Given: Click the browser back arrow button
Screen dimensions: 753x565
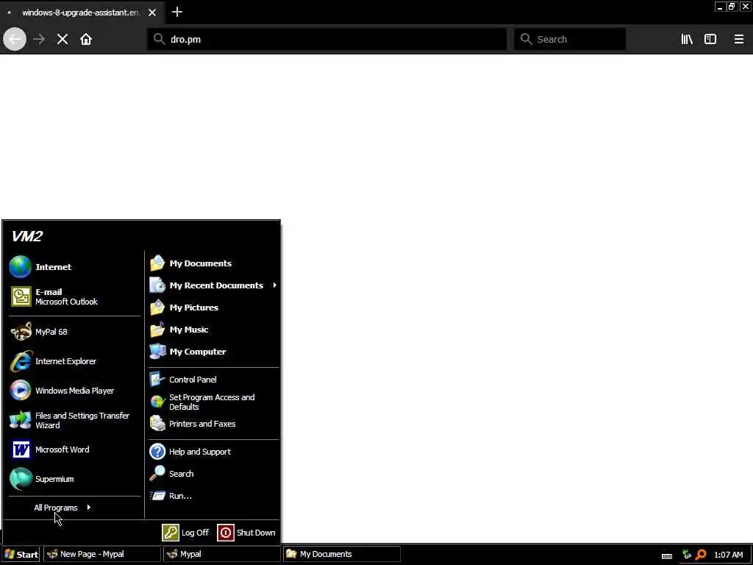Looking at the screenshot, I should point(15,39).
